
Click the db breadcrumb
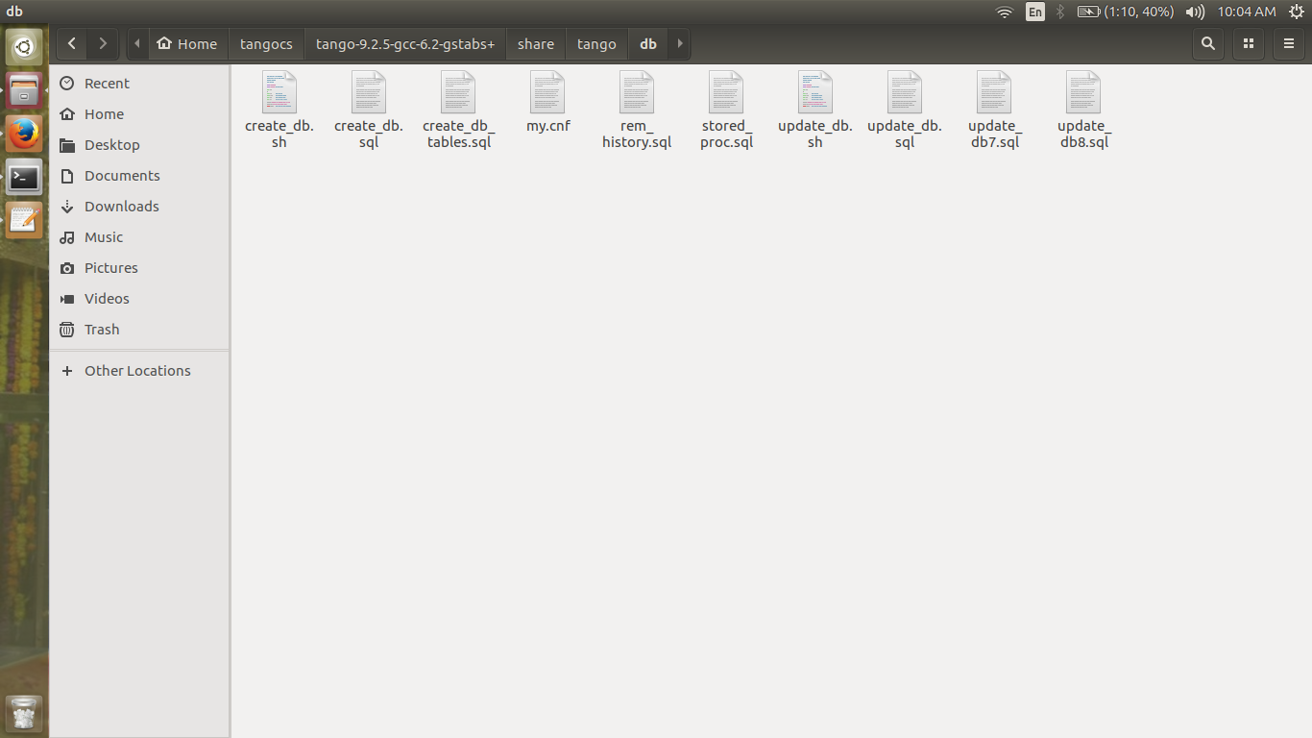pos(648,43)
